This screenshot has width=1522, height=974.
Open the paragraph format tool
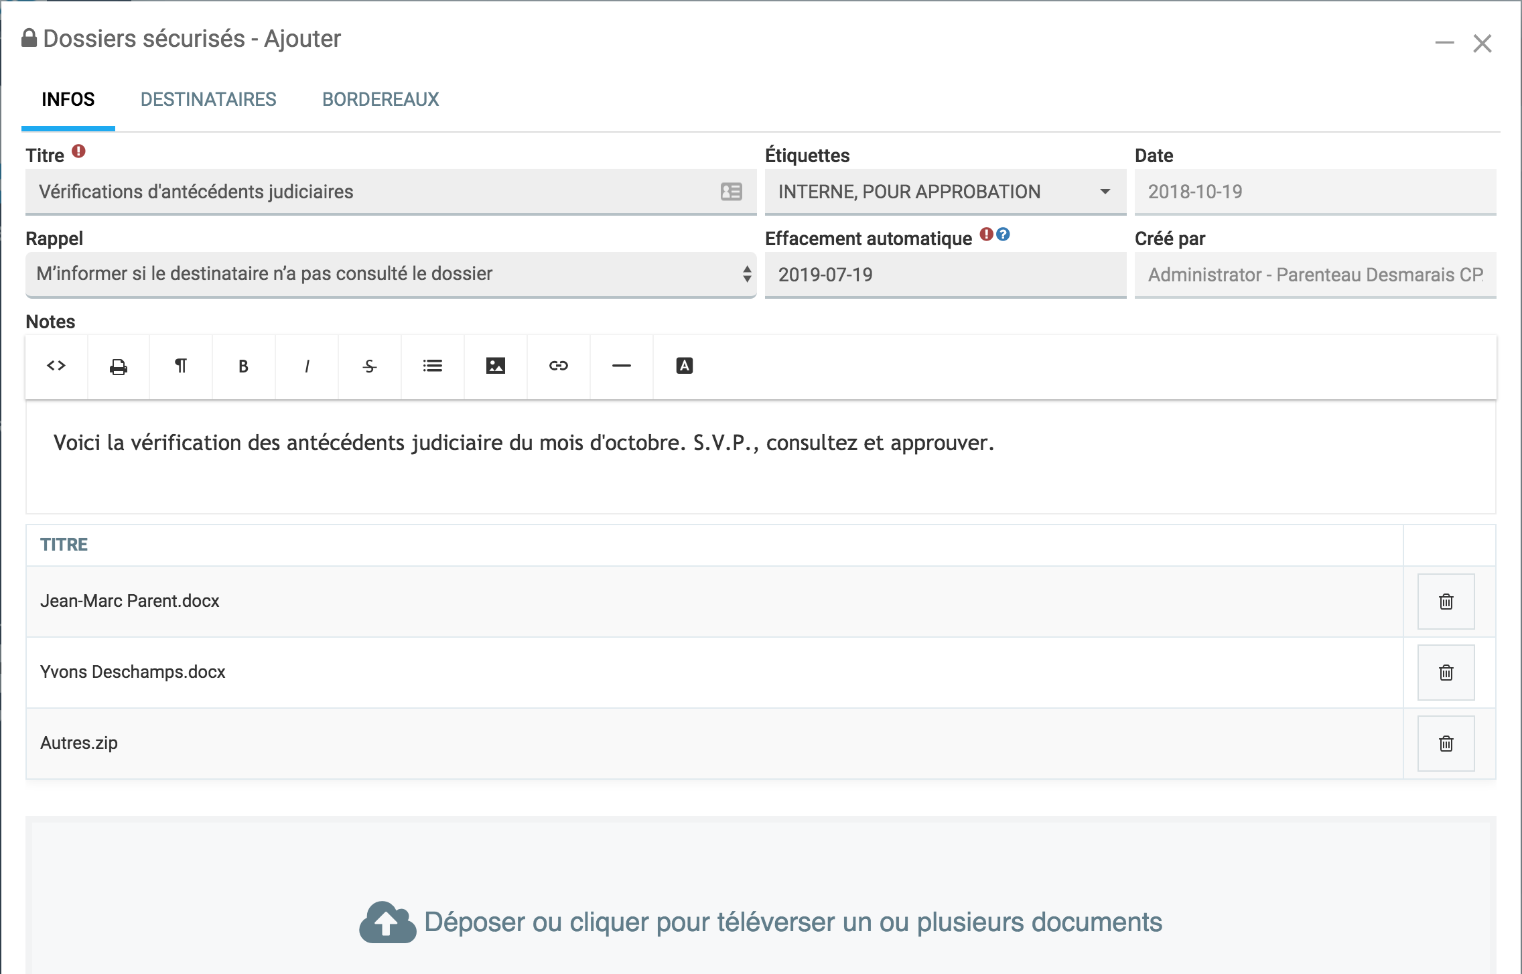click(181, 366)
